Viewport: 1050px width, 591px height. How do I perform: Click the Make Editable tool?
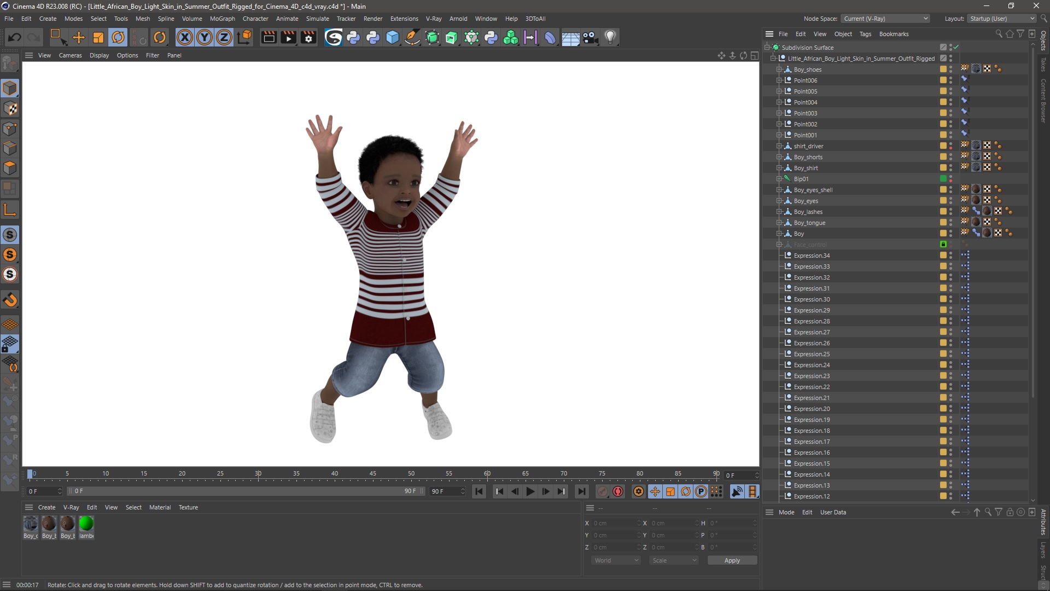pos(10,64)
